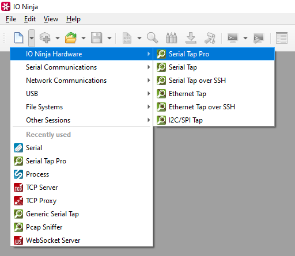Expand the terminal dropdown arrow
Image resolution: width=295 pixels, height=256 pixels.
click(x=245, y=38)
